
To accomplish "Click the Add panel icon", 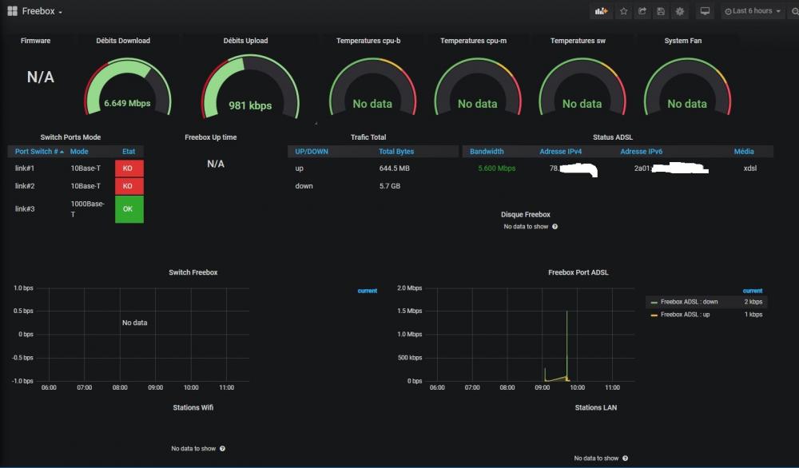I will (601, 11).
